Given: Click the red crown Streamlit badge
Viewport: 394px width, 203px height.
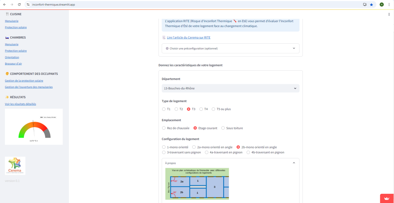Looking at the screenshot, I should pos(387,198).
